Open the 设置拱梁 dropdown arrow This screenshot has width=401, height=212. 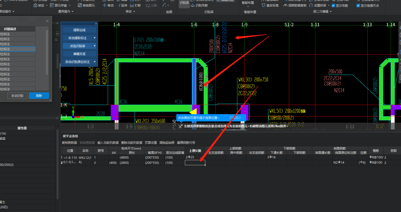tap(329, 5)
